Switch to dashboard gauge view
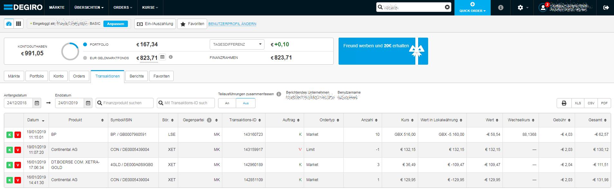 (x=9, y=24)
